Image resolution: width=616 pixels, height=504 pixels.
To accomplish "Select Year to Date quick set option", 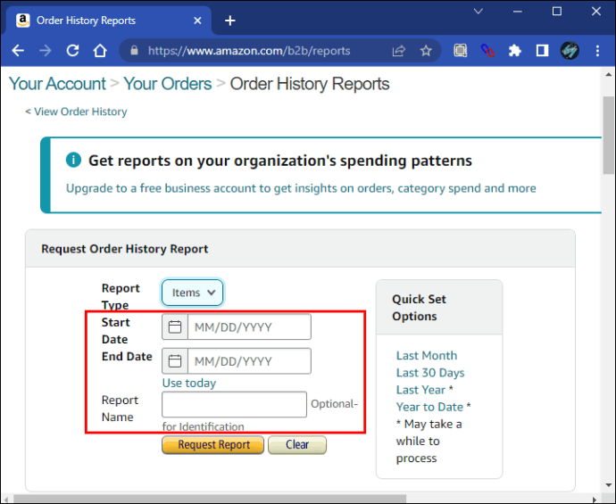I will tap(429, 407).
